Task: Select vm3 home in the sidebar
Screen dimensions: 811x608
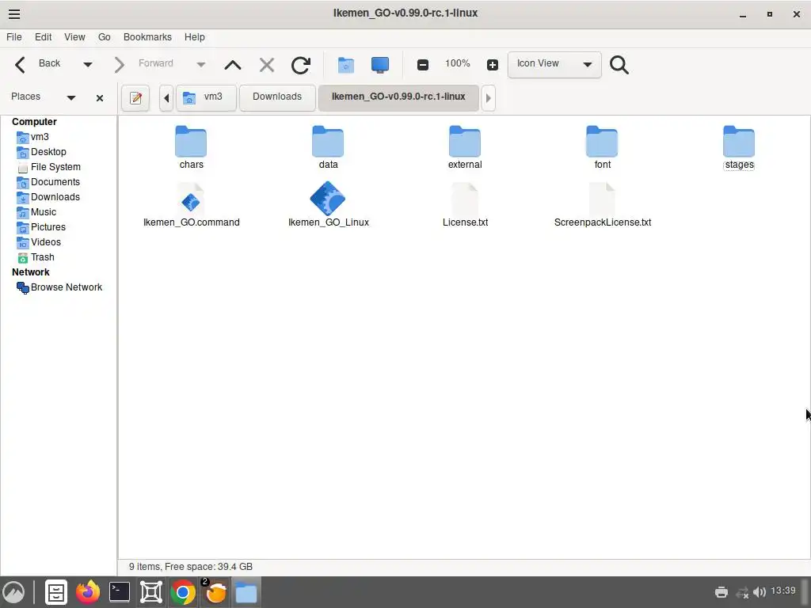Action: click(33, 137)
